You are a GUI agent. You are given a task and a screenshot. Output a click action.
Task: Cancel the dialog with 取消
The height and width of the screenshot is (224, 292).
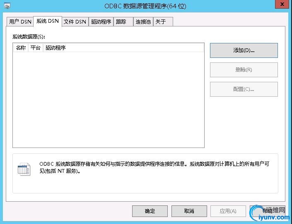pyautogui.click(x=189, y=211)
